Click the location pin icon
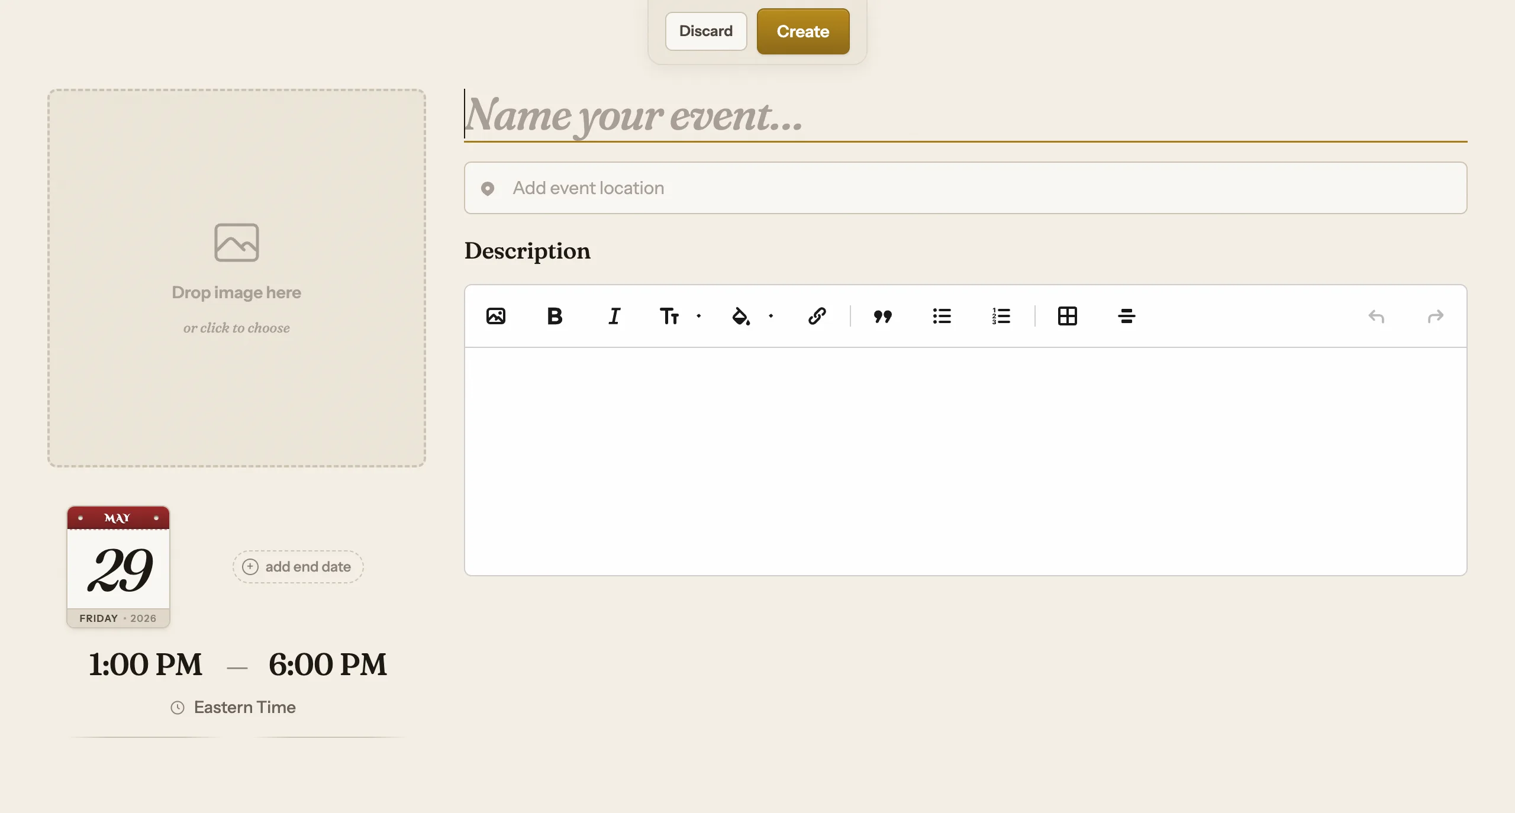This screenshot has width=1515, height=813. click(x=487, y=188)
